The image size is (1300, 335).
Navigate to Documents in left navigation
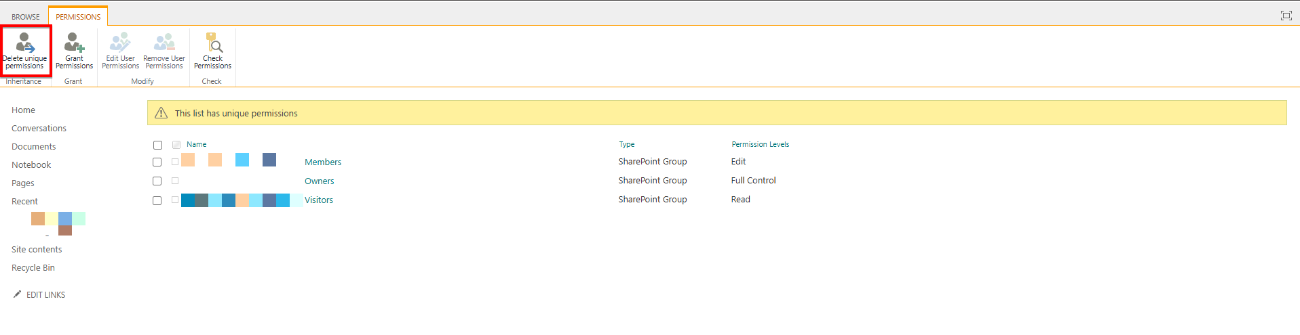[34, 147]
